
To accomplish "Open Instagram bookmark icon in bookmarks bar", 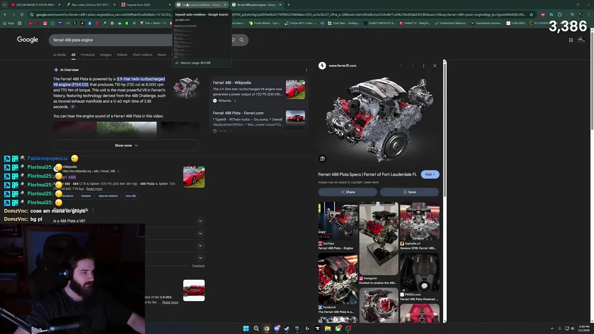I will [45, 23].
